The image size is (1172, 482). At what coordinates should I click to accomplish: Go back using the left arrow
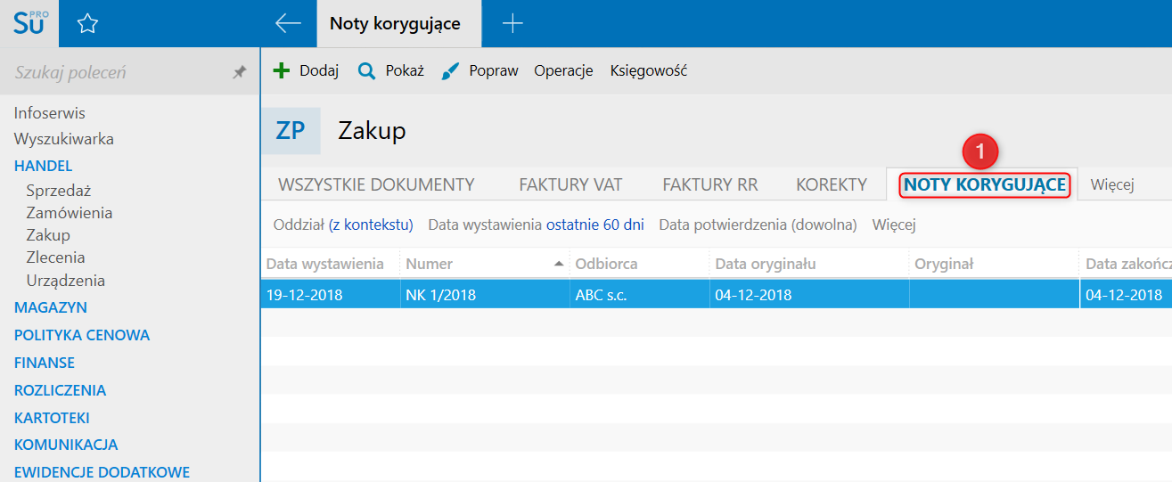coord(288,24)
